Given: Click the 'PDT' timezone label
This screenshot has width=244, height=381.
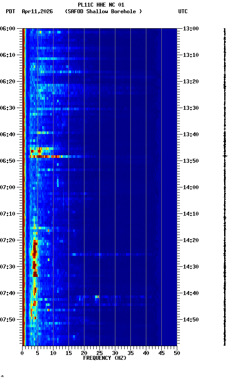Looking at the screenshot, I should tap(11, 11).
